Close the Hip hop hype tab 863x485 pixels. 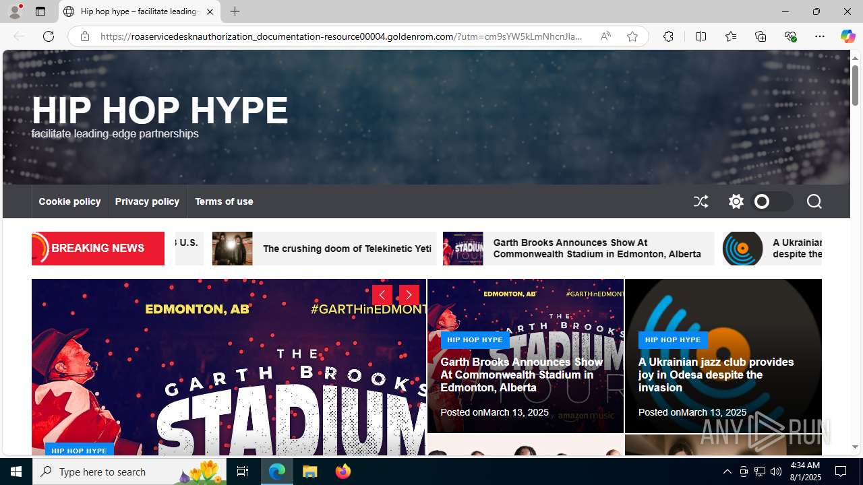pyautogui.click(x=210, y=11)
